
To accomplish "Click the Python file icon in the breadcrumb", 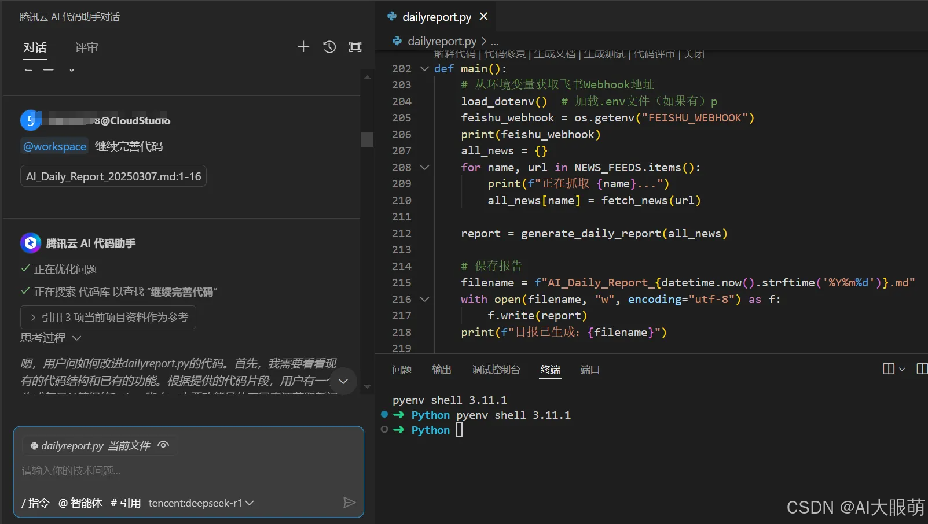I will (397, 41).
